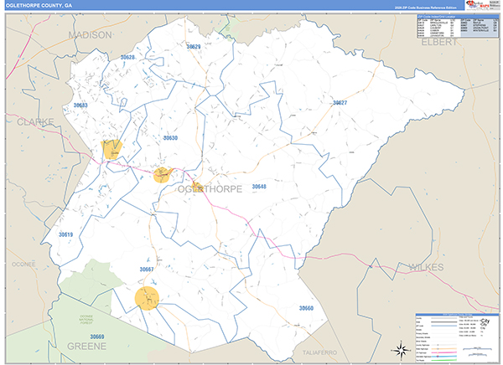The height and width of the screenshot is (365, 503).
Task: Click the ZIP code label 30619
Action: coord(65,235)
